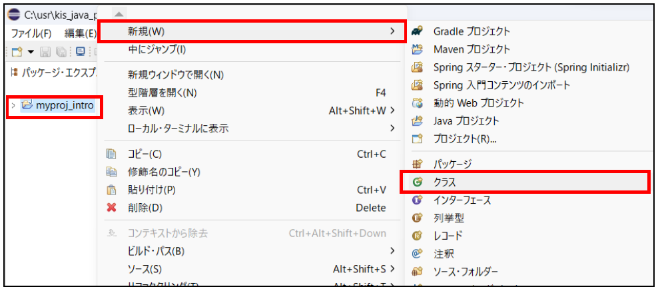
Task: Open the ファイル(F) menu in menu bar
Action: coord(31,33)
